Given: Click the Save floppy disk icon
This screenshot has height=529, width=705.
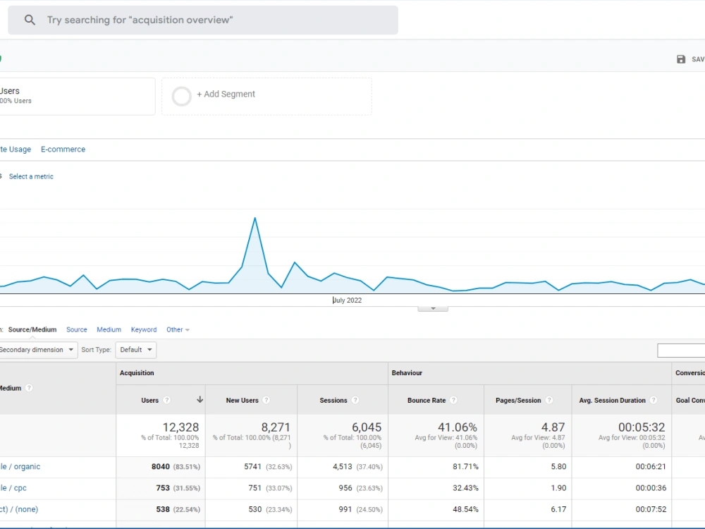Looking at the screenshot, I should pos(681,59).
